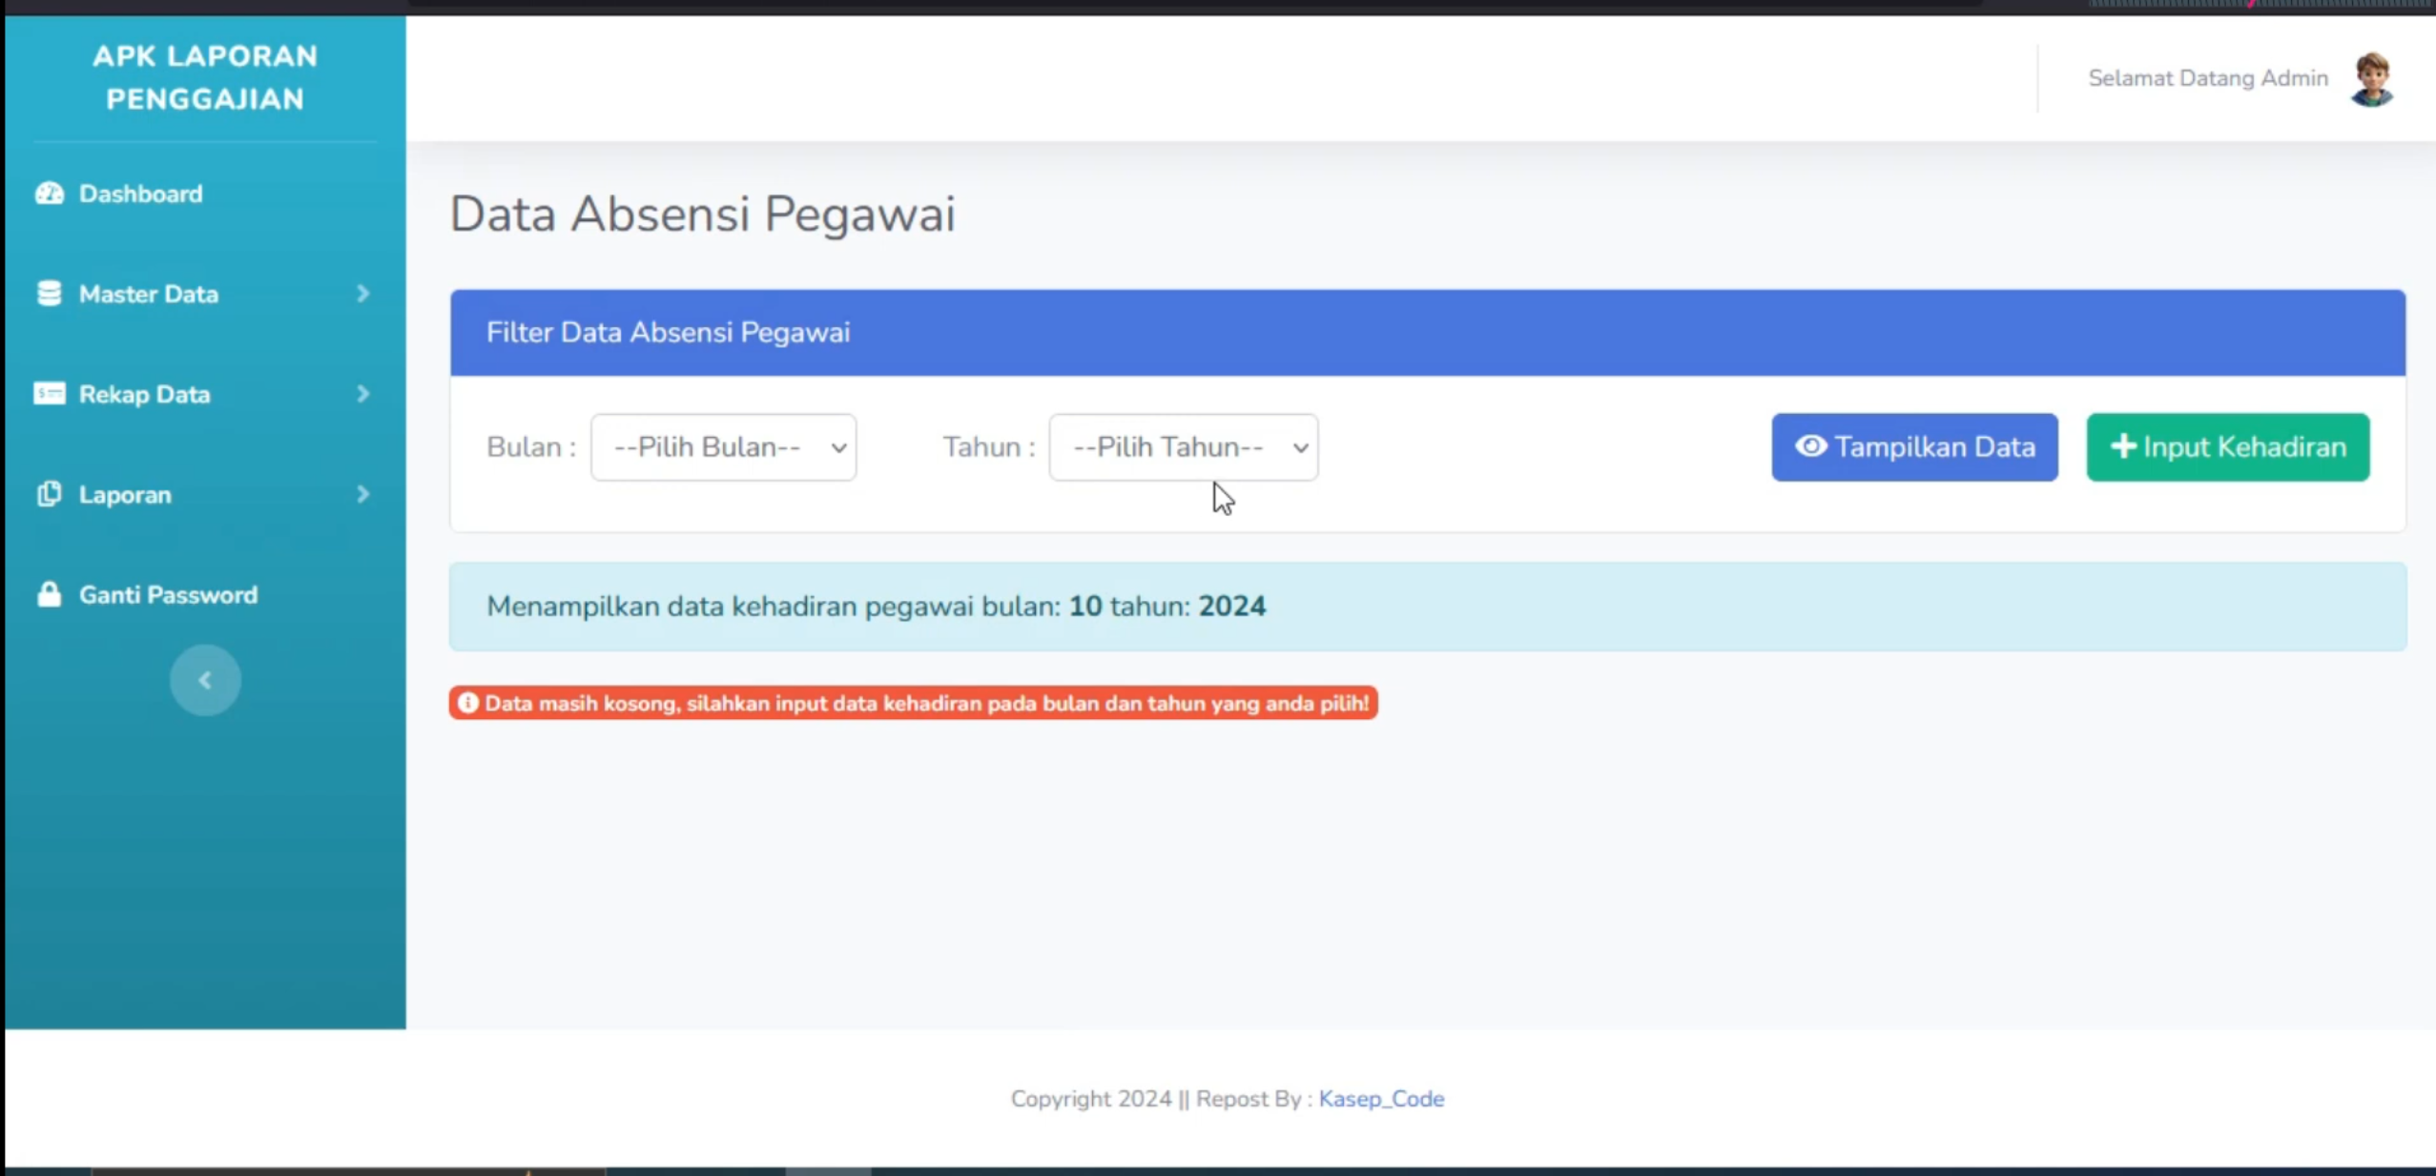Open the Rekap Data menu item

click(x=144, y=394)
